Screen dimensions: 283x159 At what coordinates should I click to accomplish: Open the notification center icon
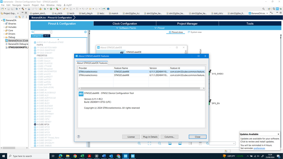pyautogui.click(x=278, y=156)
